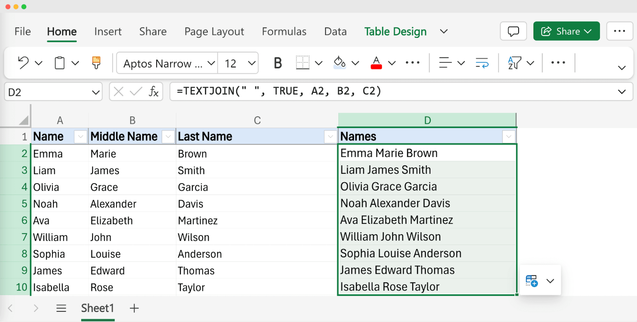Open the Aptos Narrow font dropdown
This screenshot has height=322, width=637.
click(211, 63)
